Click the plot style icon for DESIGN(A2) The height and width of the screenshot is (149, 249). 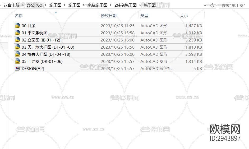tap(17, 68)
